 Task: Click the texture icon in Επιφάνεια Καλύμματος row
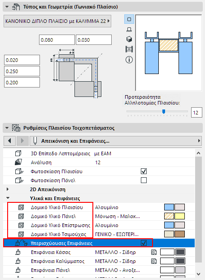154,261
